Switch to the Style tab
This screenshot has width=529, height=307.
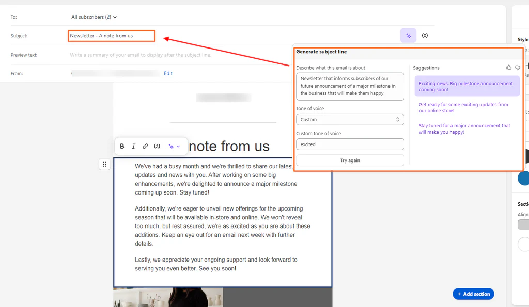point(522,39)
